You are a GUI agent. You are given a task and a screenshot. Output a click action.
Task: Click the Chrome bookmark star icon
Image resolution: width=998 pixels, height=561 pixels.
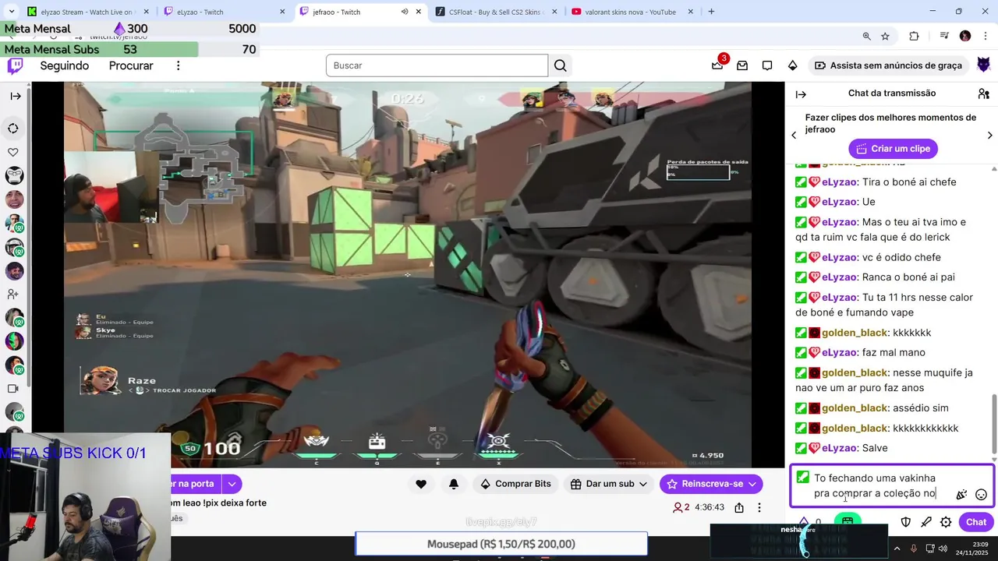885,36
